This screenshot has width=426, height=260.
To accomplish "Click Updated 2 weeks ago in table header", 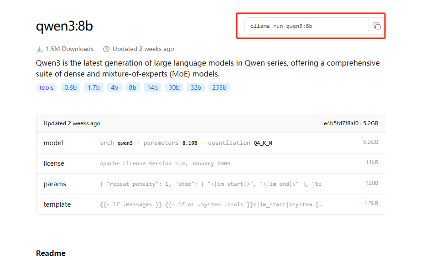I will pyautogui.click(x=72, y=123).
